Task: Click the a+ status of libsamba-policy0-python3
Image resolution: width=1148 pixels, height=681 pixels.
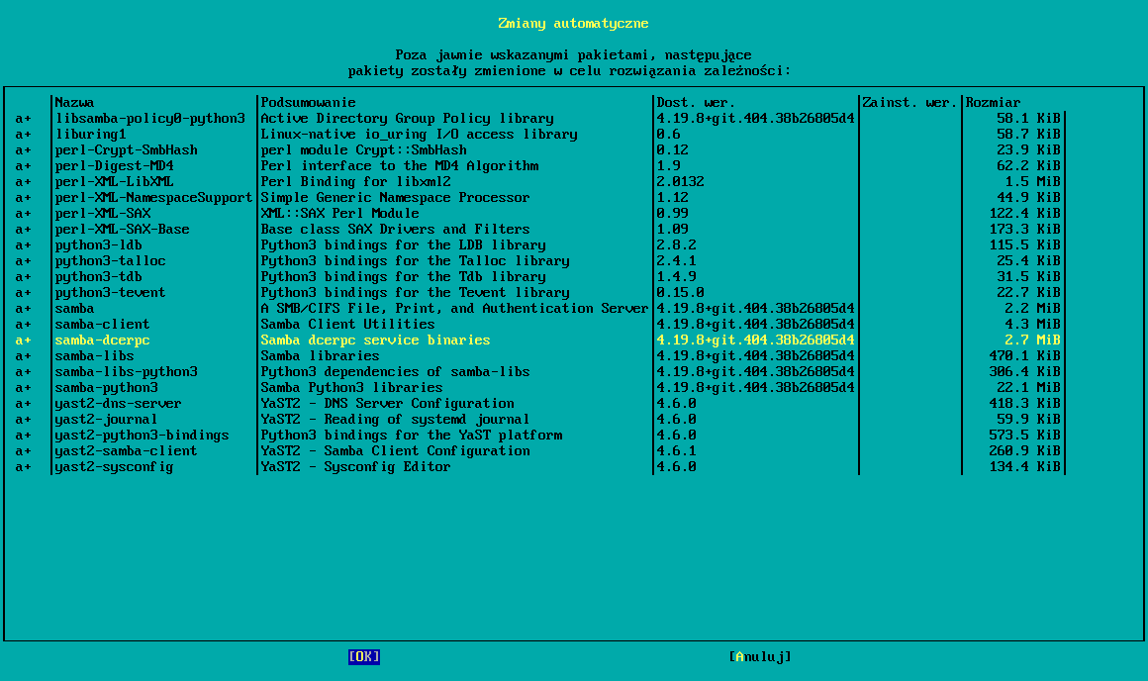Action: pos(24,119)
